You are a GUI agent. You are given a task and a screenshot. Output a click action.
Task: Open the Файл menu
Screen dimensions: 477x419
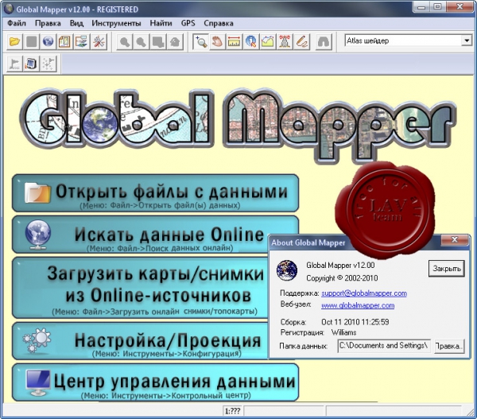[x=17, y=23]
